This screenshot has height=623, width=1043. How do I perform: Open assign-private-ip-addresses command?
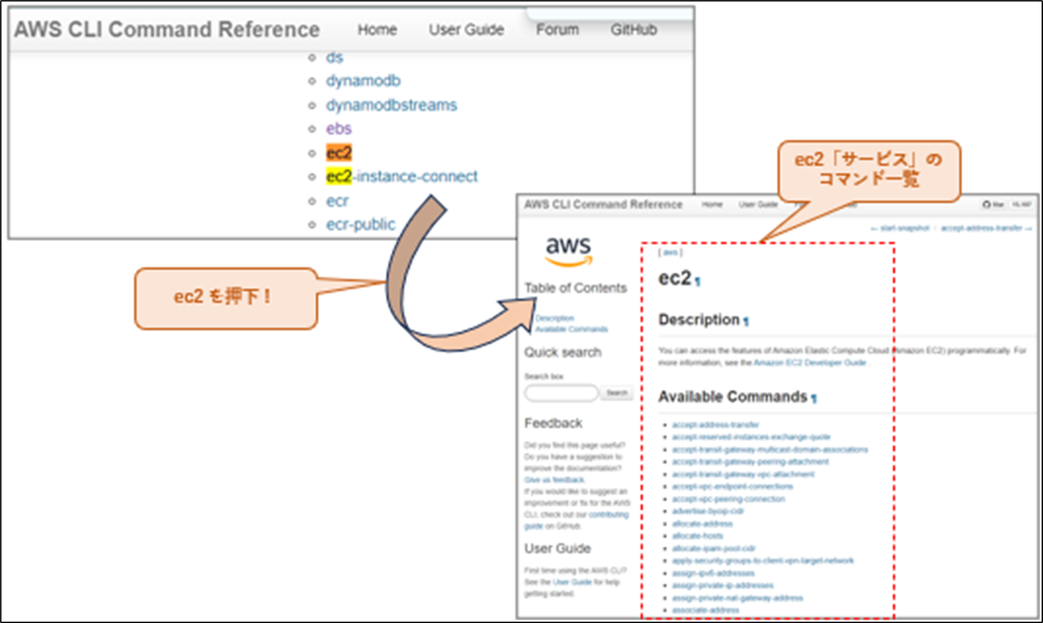click(722, 586)
